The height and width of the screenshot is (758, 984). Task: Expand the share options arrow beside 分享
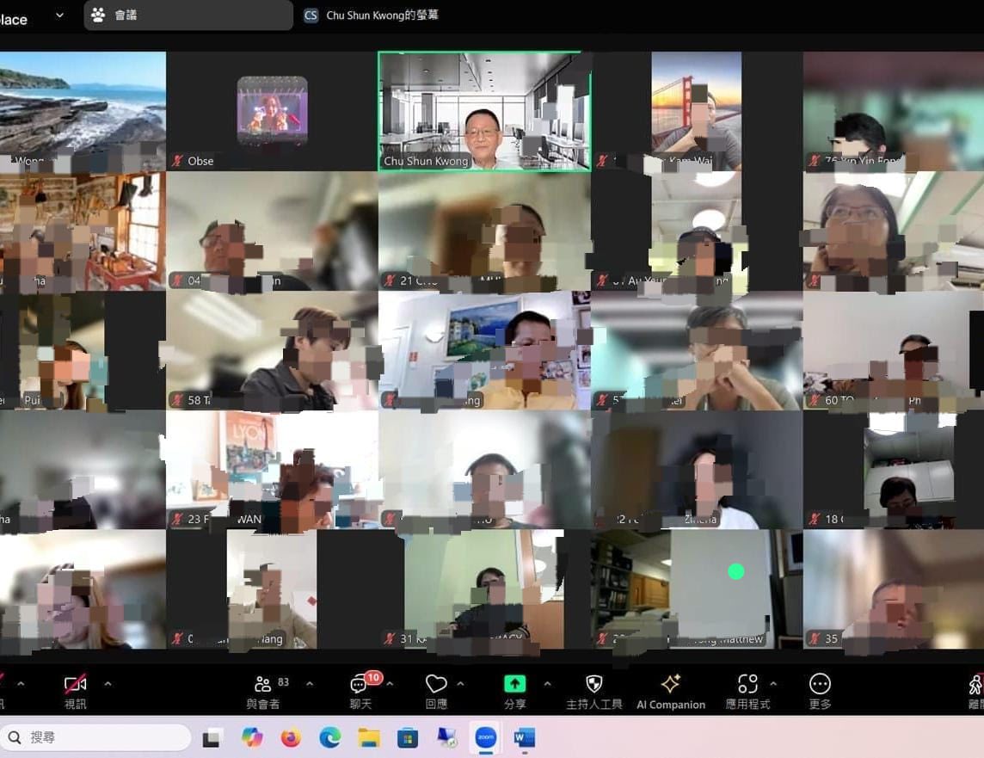tap(547, 684)
